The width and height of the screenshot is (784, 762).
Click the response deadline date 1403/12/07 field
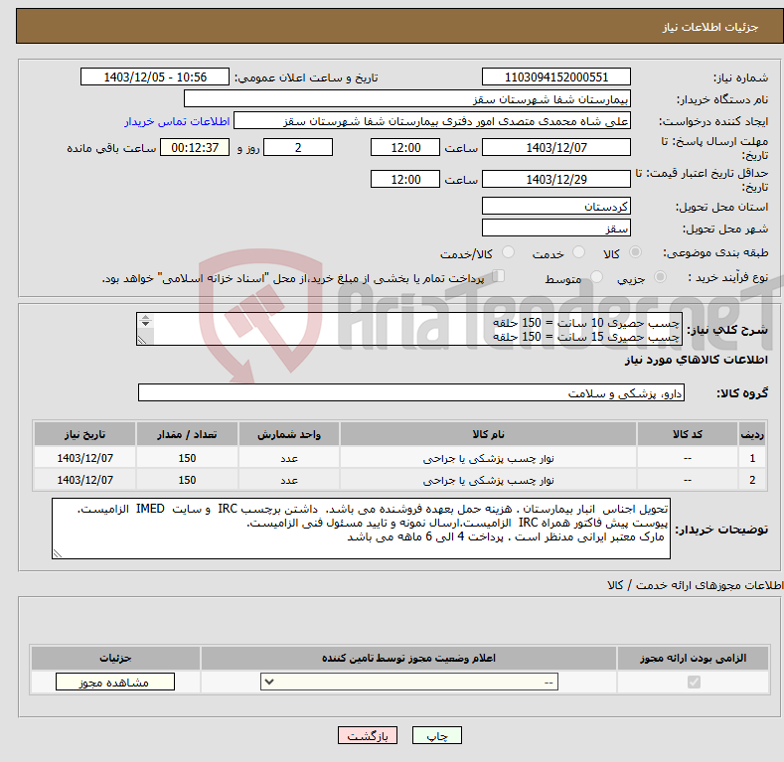pos(556,147)
